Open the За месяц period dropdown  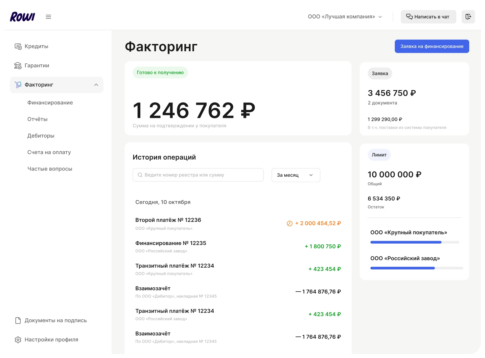(296, 175)
